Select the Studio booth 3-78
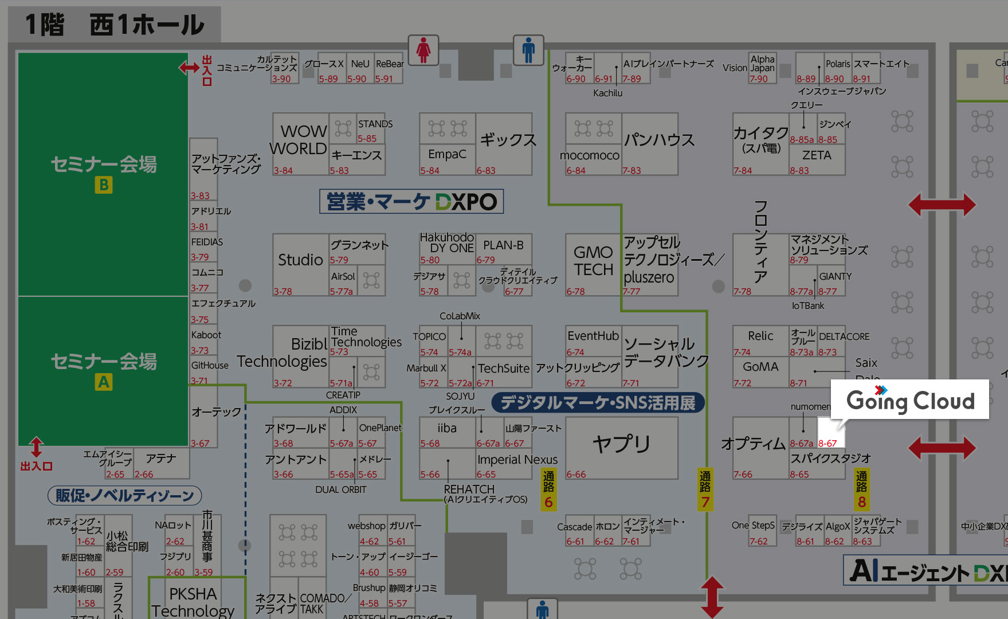The image size is (1008, 619). pos(301,265)
